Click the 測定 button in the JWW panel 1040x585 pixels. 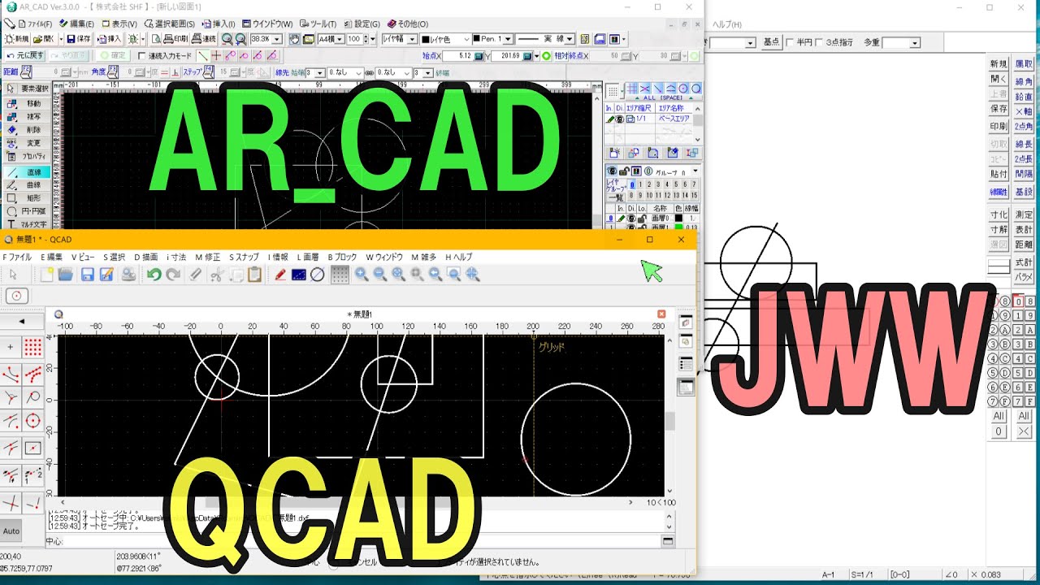pos(1024,214)
